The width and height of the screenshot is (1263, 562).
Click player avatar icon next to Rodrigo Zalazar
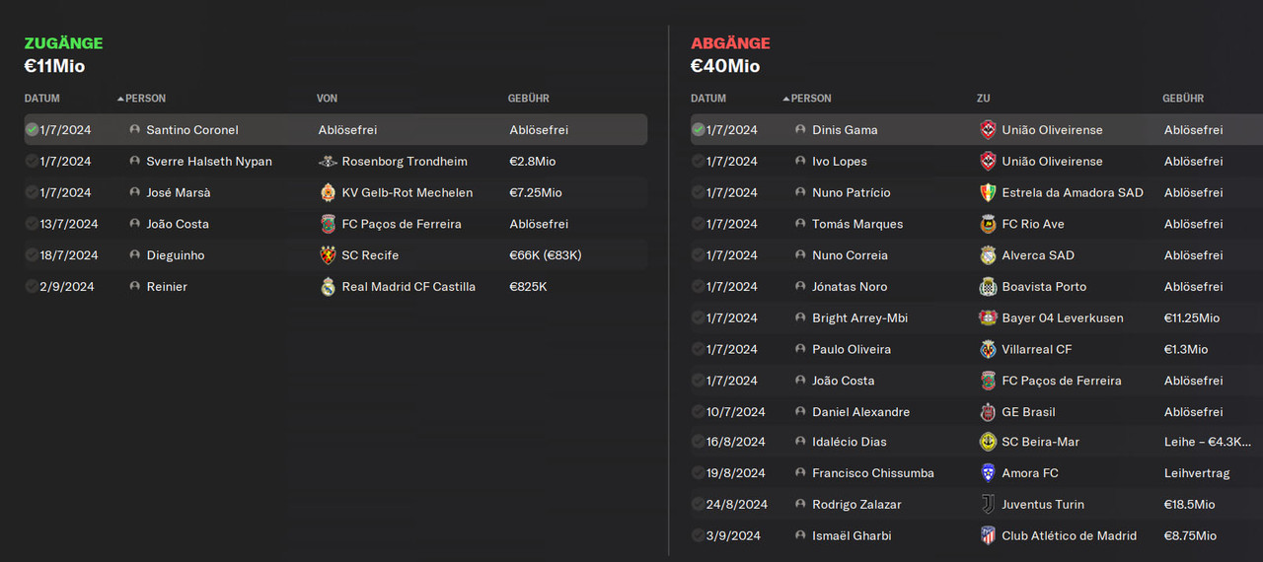(x=801, y=505)
